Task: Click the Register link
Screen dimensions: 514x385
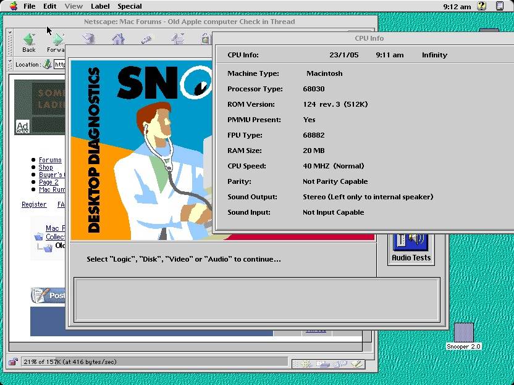Action: pos(34,204)
